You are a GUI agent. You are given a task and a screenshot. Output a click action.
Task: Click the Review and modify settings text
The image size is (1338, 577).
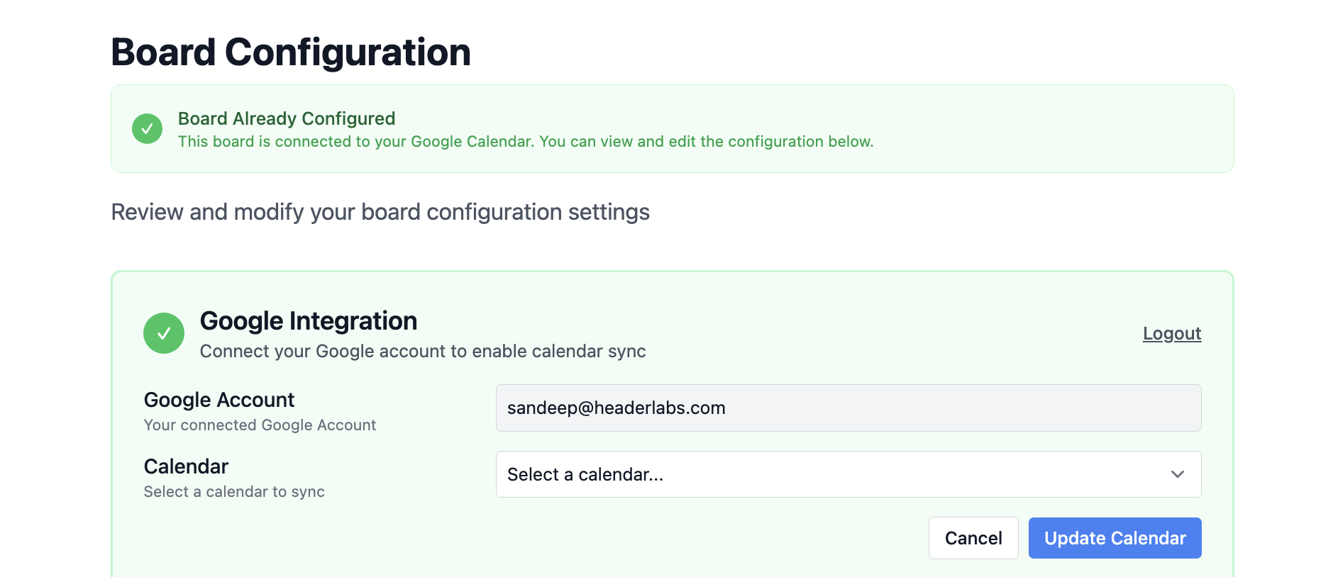[x=380, y=211]
